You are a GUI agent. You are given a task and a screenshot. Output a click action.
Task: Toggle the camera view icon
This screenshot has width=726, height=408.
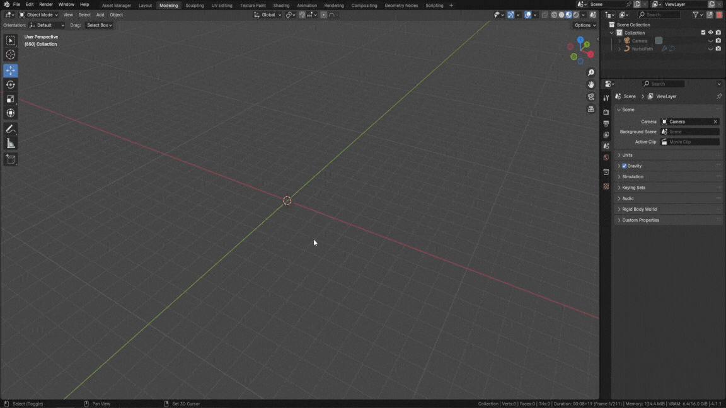[591, 97]
